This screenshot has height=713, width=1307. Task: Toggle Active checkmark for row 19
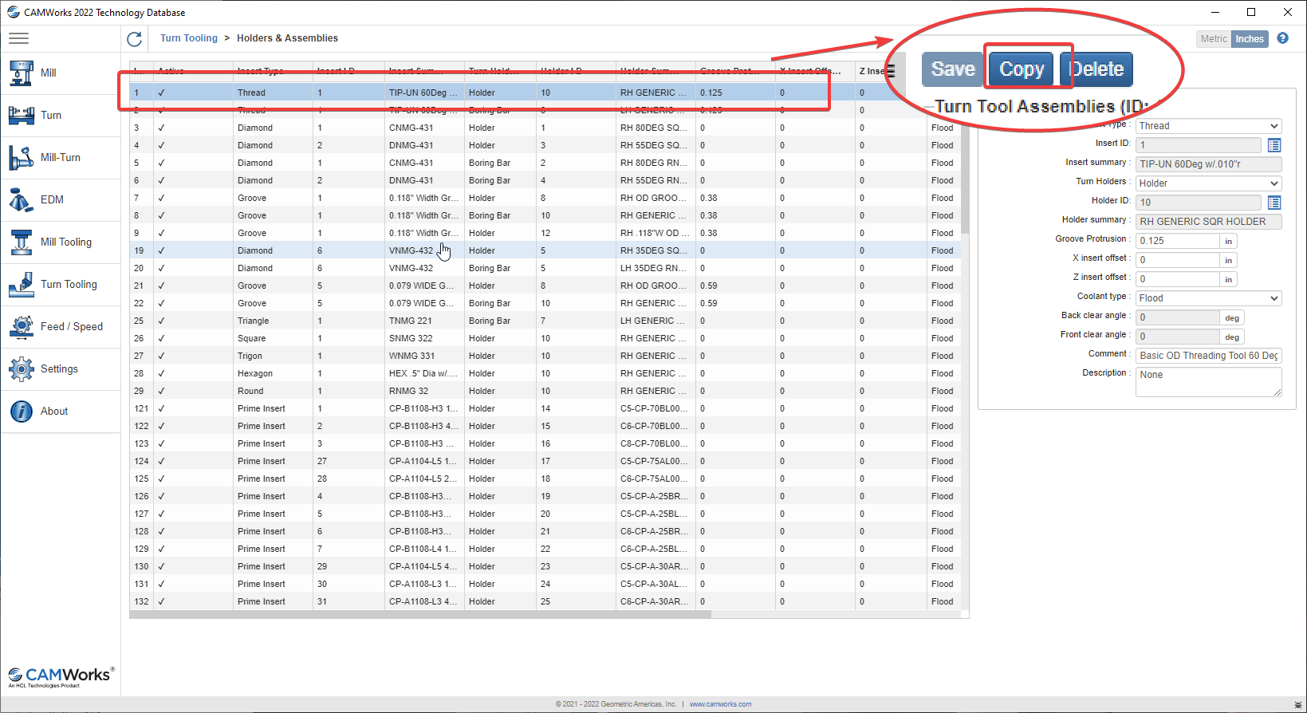[161, 250]
